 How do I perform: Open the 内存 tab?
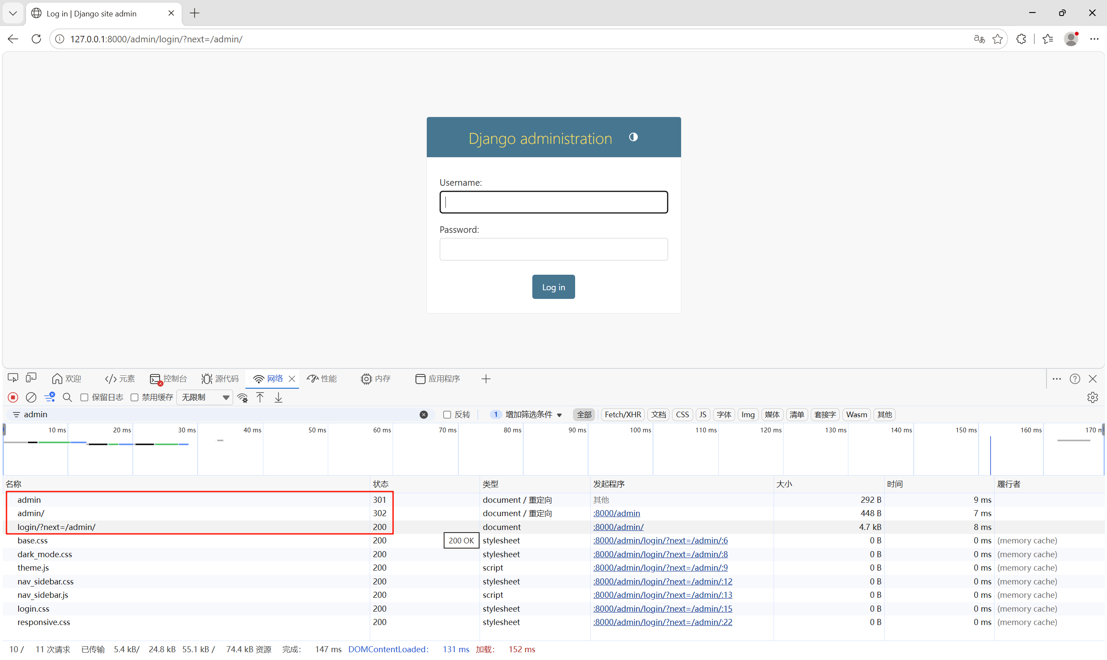point(376,379)
